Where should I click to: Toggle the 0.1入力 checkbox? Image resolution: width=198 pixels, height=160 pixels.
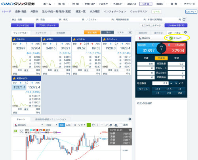click(171, 38)
